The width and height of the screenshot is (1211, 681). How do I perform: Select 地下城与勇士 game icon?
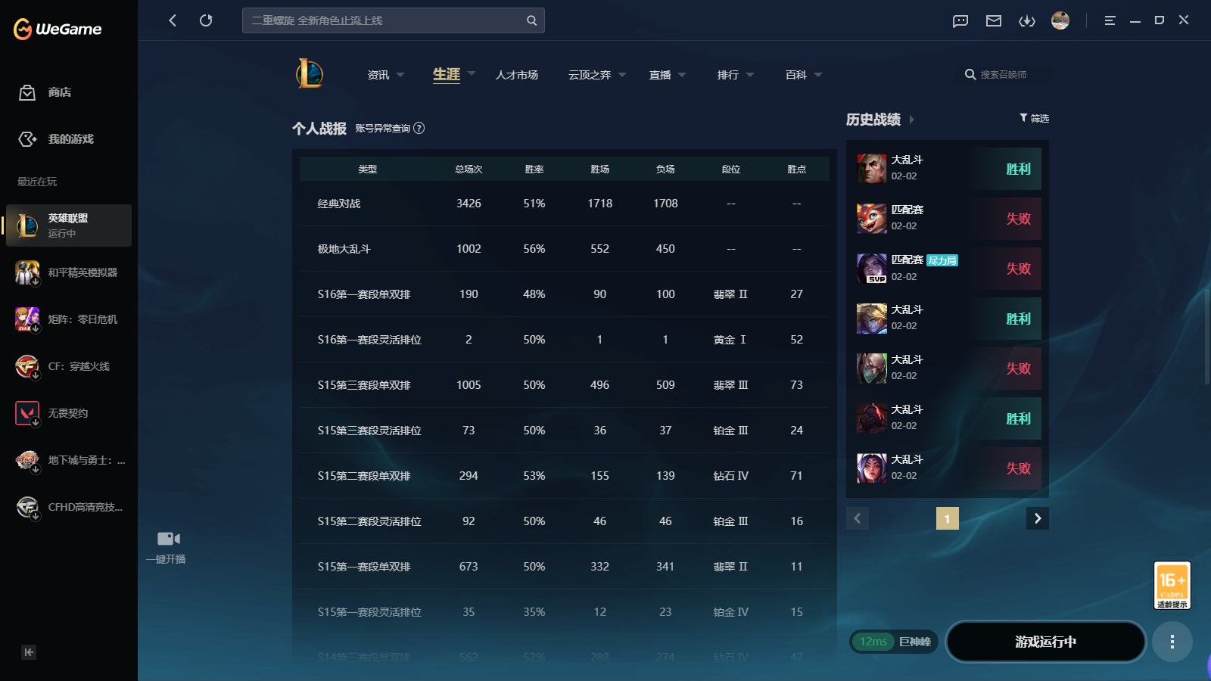coord(27,460)
